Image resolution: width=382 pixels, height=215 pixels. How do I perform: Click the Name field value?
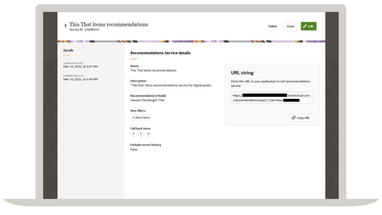tap(153, 70)
